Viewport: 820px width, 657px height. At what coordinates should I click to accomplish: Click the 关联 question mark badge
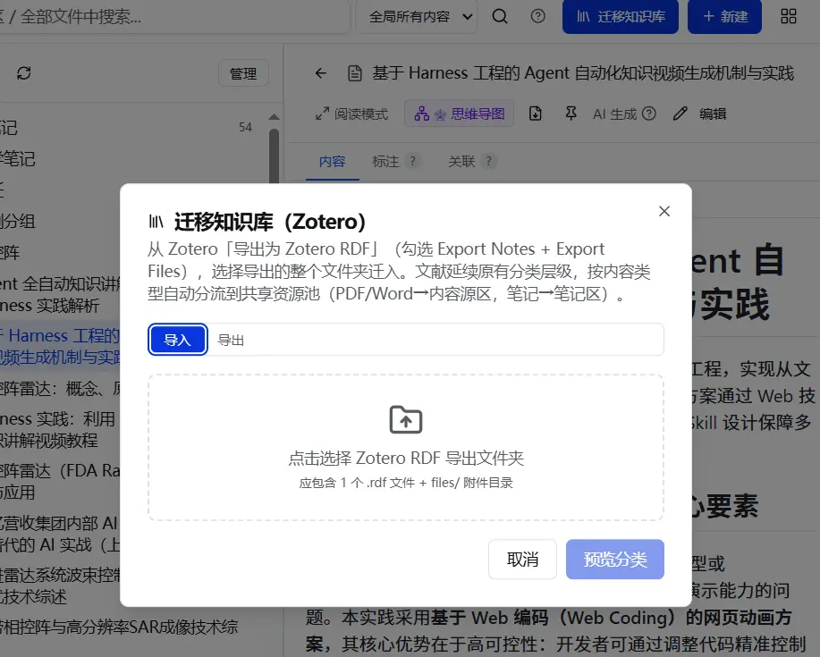point(489,161)
